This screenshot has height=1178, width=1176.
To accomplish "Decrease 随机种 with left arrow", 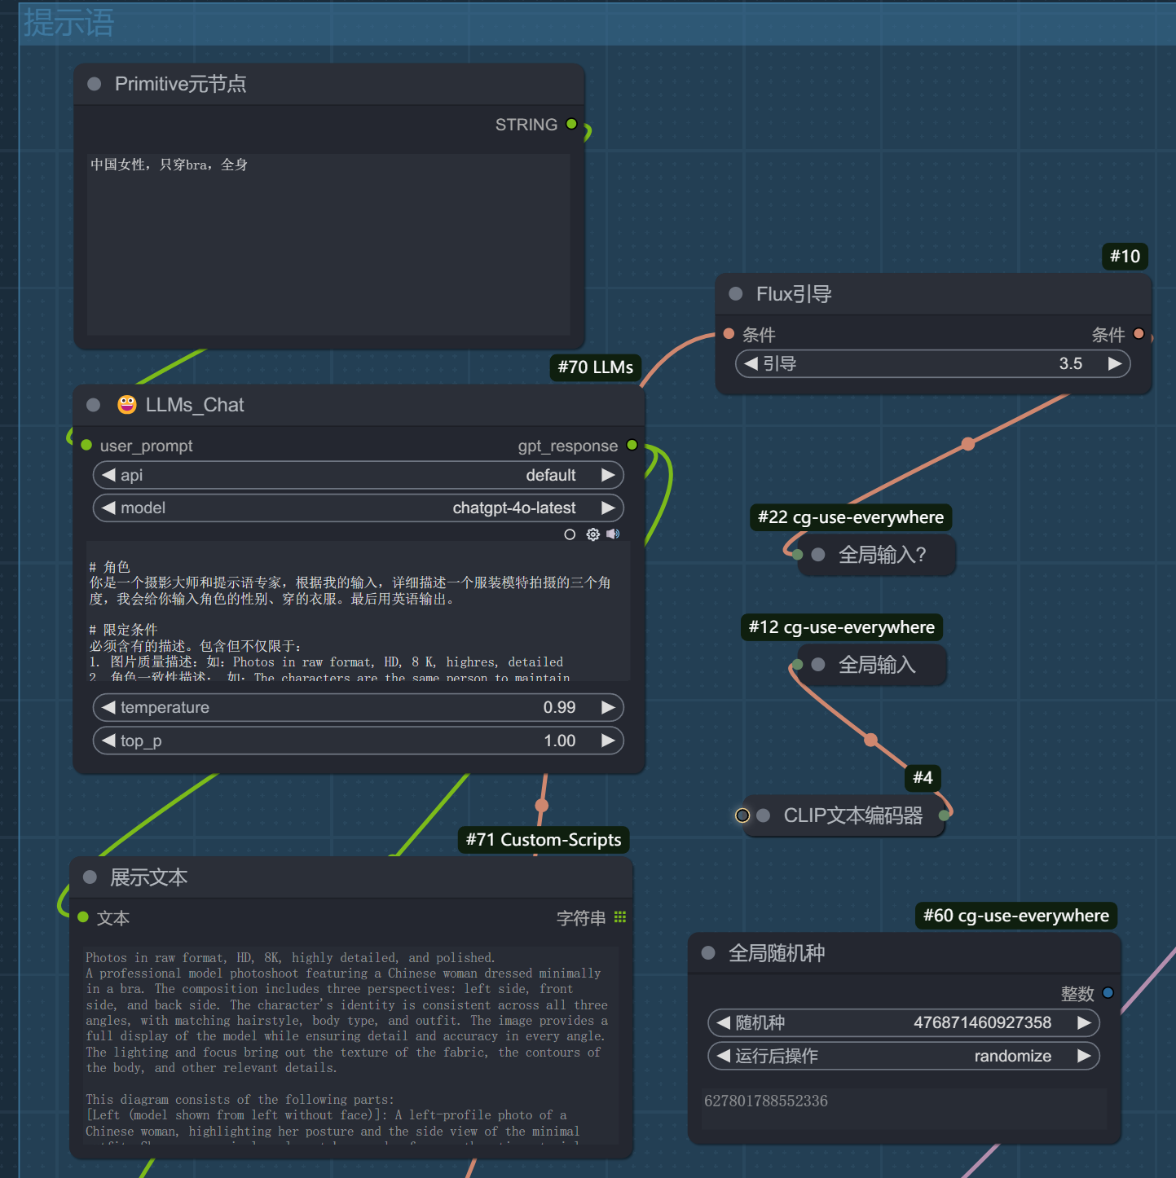I will click(x=723, y=1022).
